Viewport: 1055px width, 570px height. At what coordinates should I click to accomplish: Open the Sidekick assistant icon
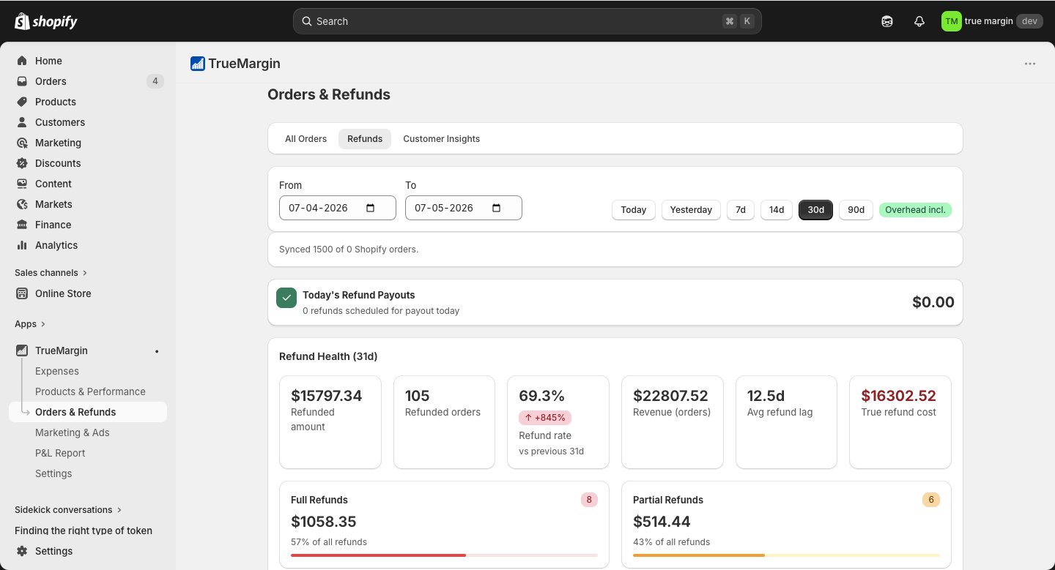click(887, 21)
